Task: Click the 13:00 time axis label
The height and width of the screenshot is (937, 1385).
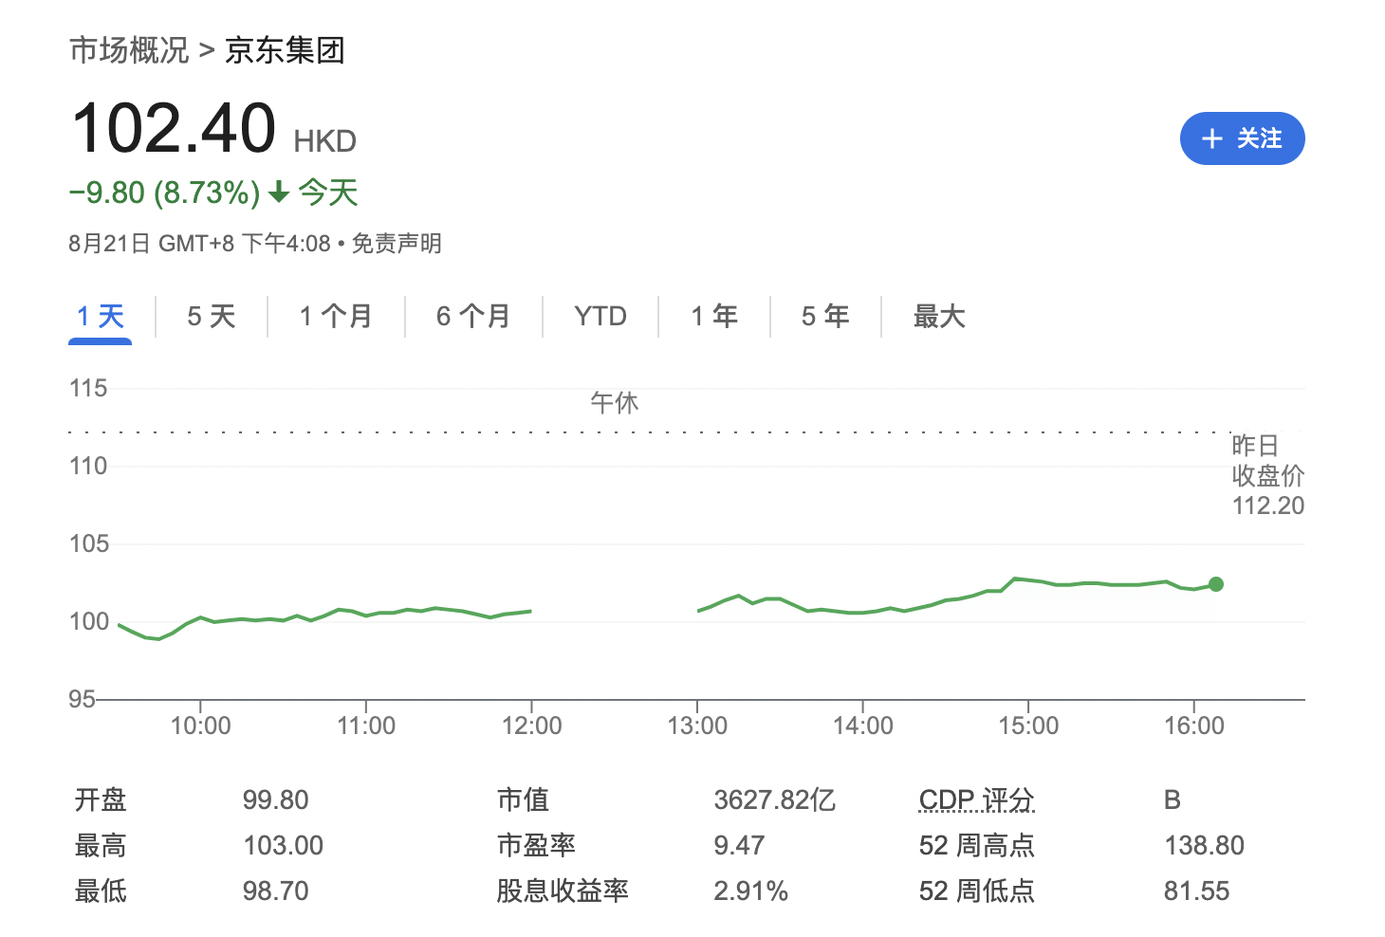Action: [x=697, y=726]
